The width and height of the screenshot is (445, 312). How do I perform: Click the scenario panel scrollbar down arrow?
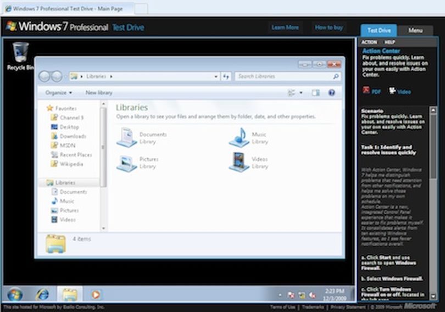433,297
